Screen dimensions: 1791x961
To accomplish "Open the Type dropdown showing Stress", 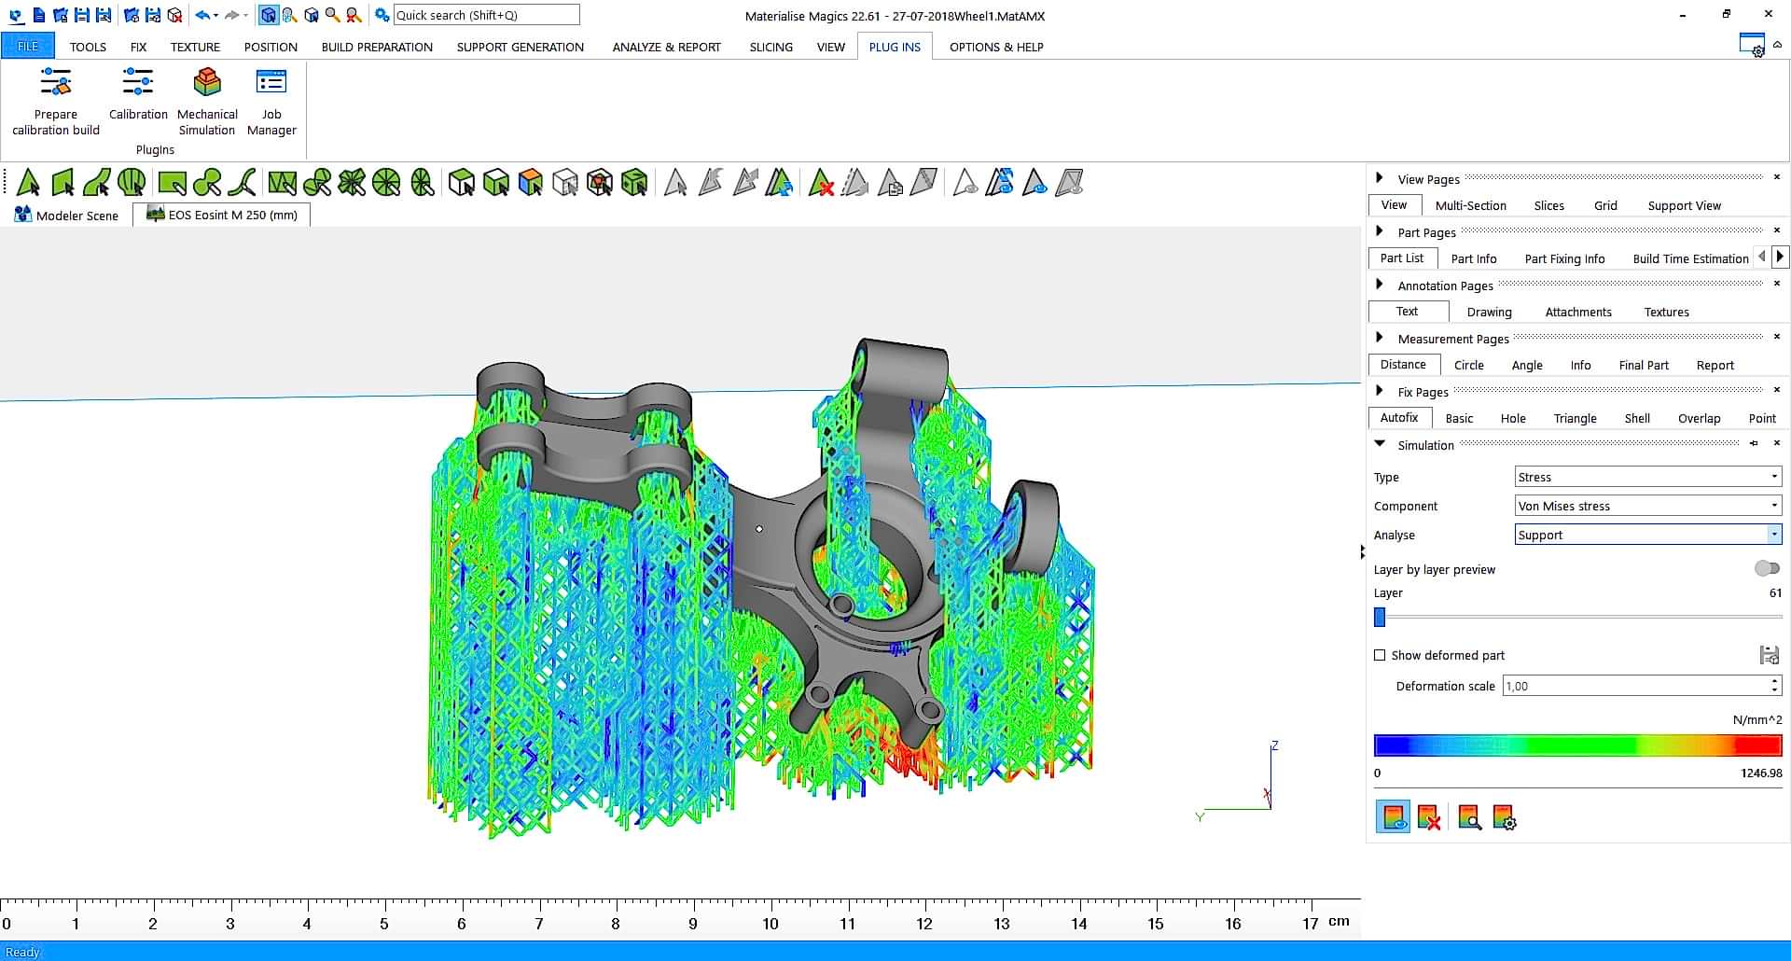I will pyautogui.click(x=1647, y=477).
